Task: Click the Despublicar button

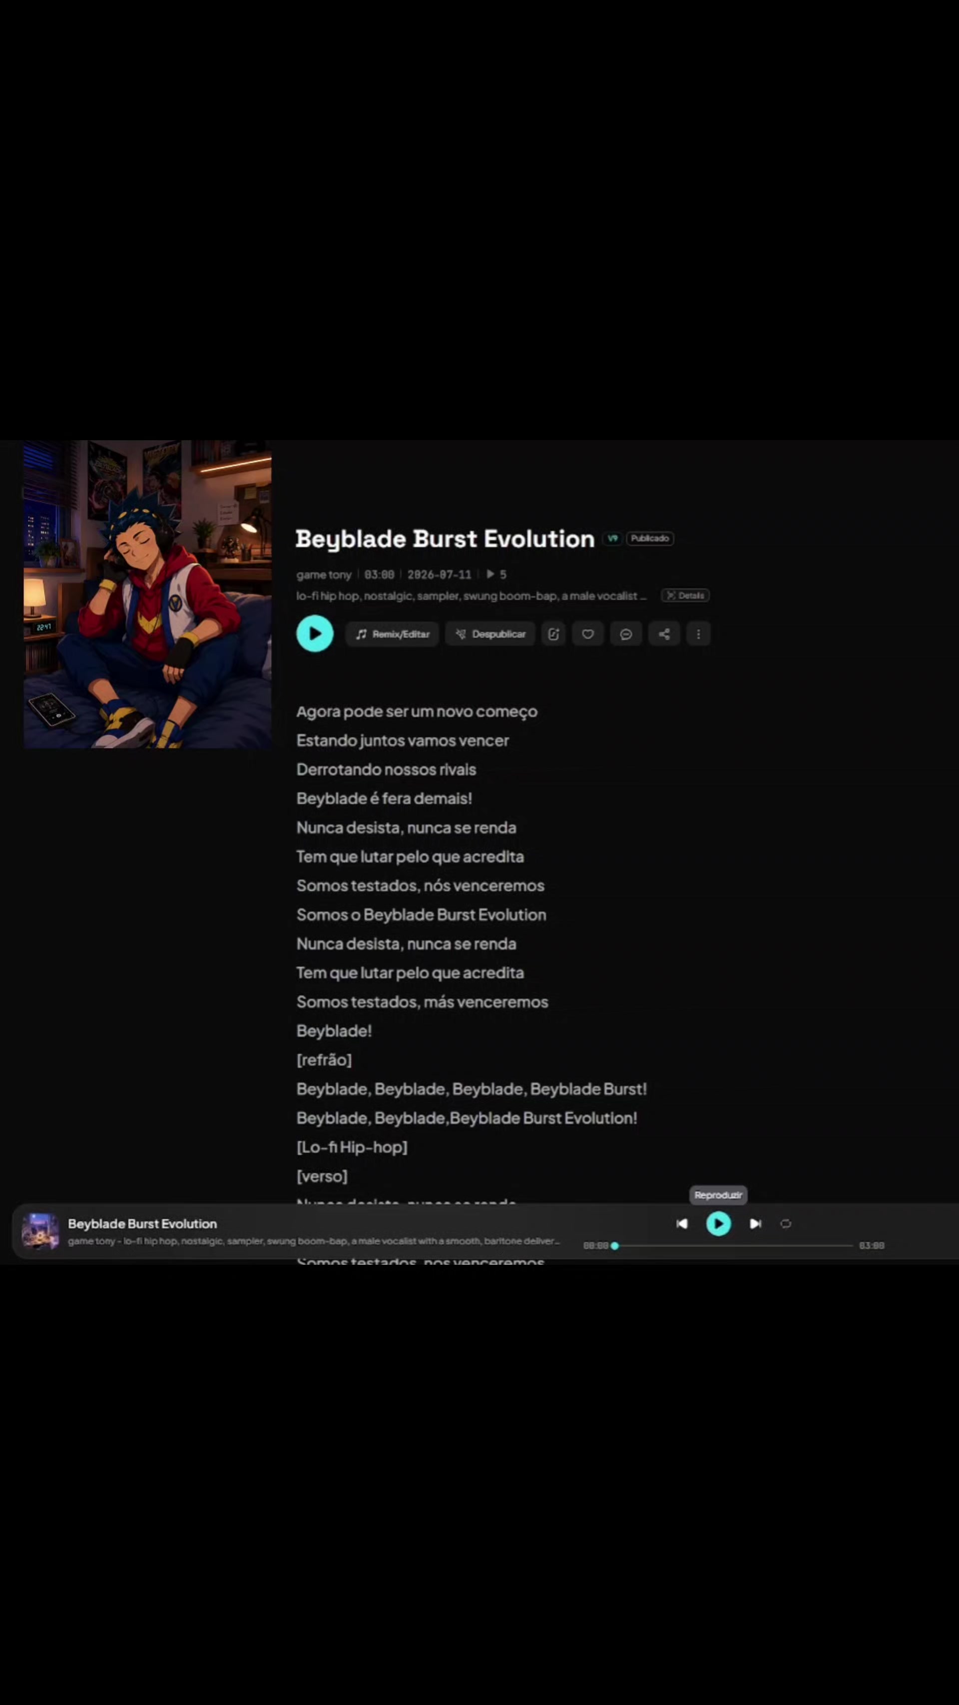Action: click(490, 634)
